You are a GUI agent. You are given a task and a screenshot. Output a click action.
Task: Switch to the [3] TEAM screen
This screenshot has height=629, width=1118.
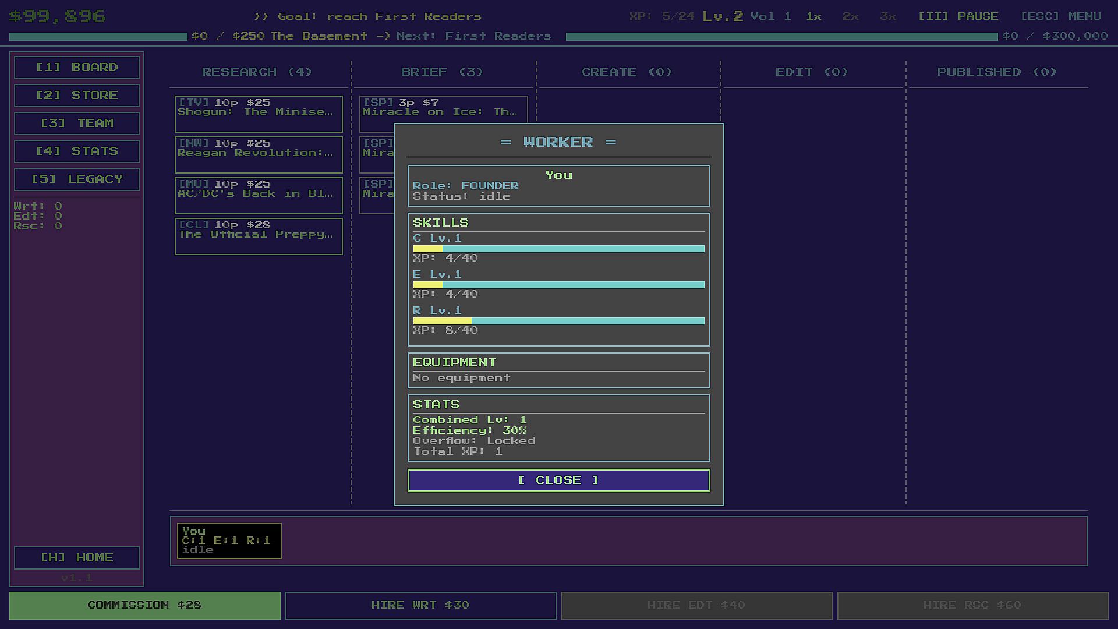[77, 123]
